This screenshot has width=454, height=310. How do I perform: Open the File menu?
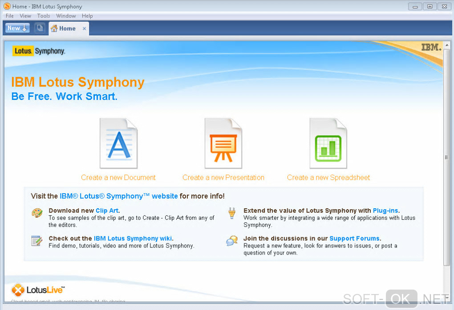tap(9, 16)
